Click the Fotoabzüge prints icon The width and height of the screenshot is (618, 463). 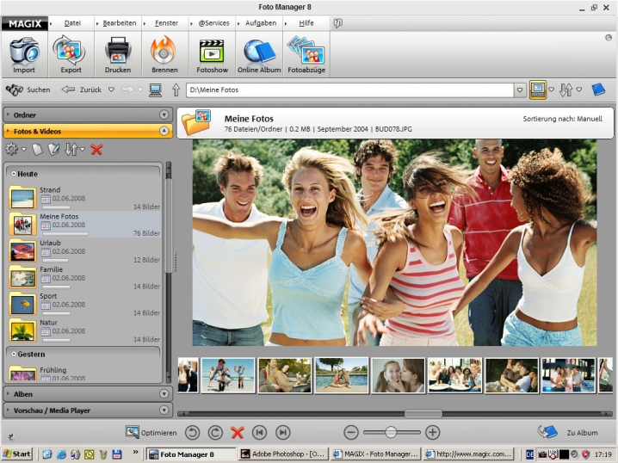tap(306, 55)
